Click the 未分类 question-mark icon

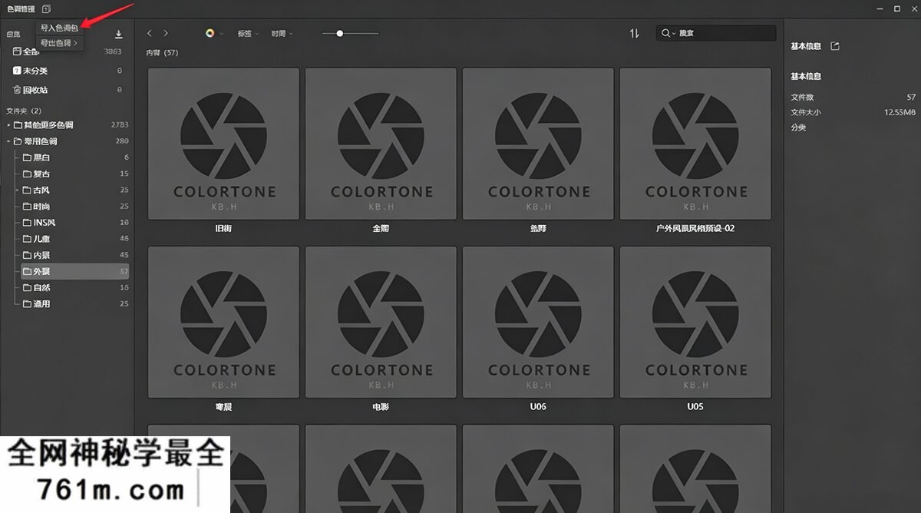17,71
